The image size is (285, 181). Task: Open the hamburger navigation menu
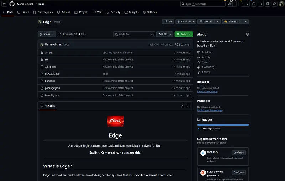tap(4, 4)
